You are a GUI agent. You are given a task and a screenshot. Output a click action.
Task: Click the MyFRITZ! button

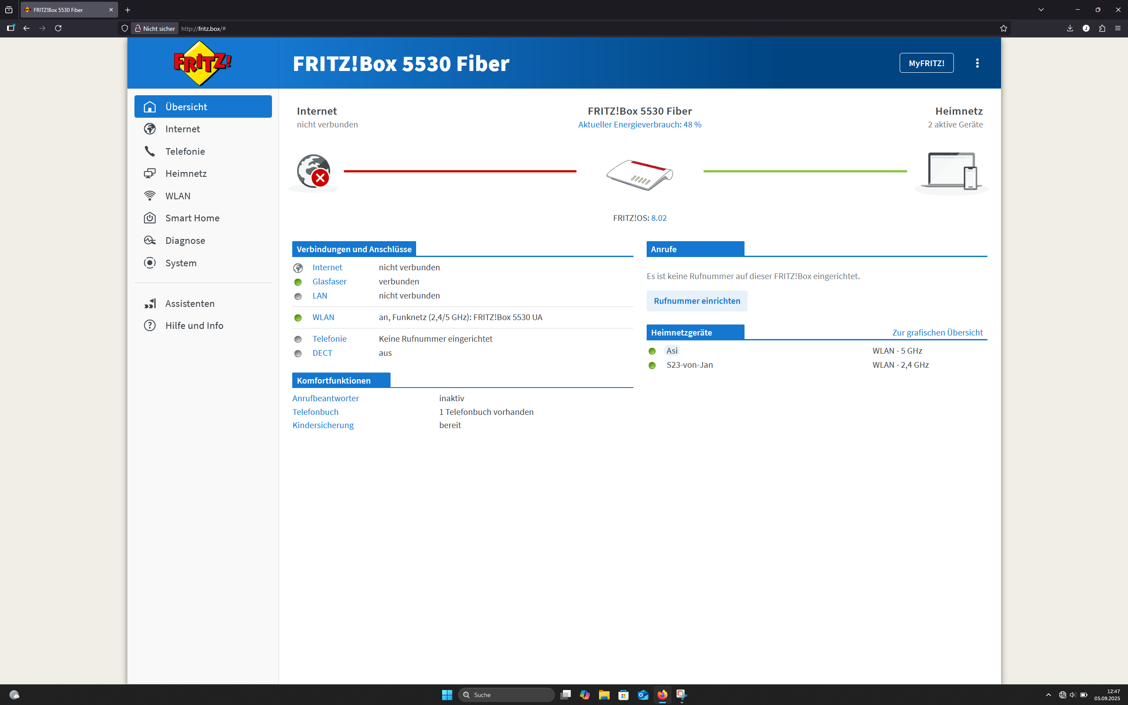926,63
